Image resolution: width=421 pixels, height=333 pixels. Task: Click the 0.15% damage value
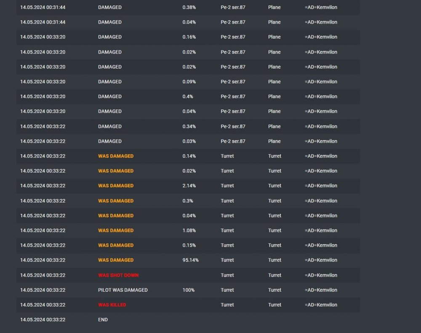click(189, 245)
